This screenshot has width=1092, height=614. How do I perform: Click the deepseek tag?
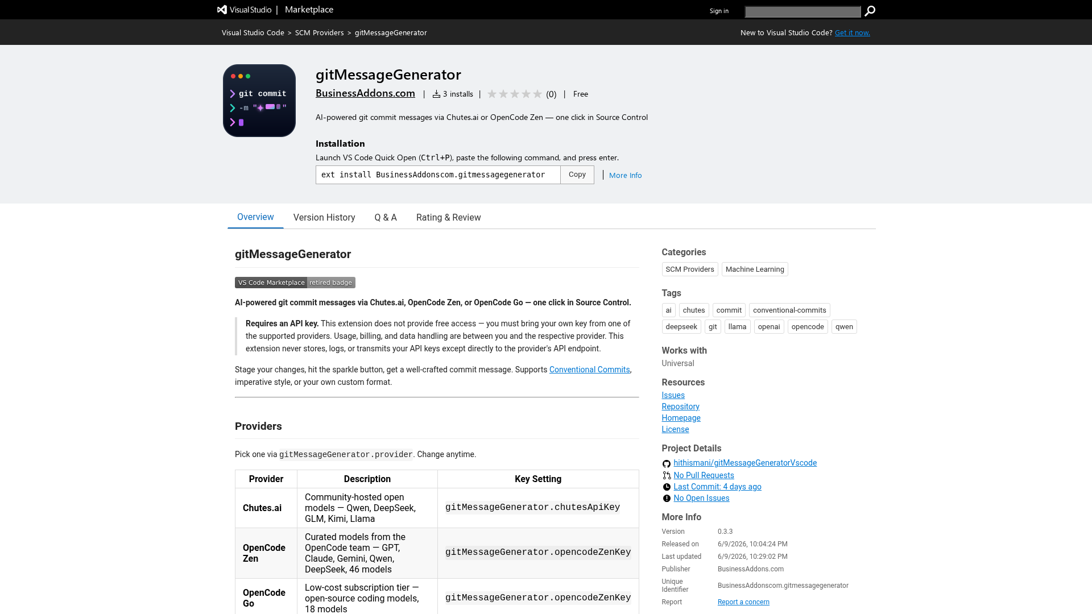[681, 327]
